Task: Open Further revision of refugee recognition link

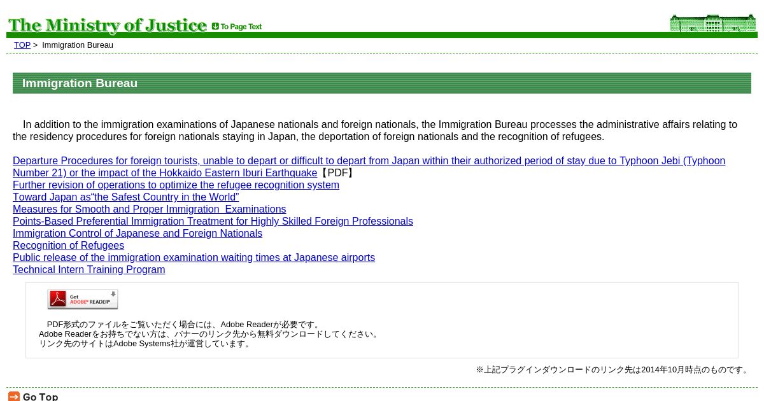Action: pyautogui.click(x=176, y=185)
